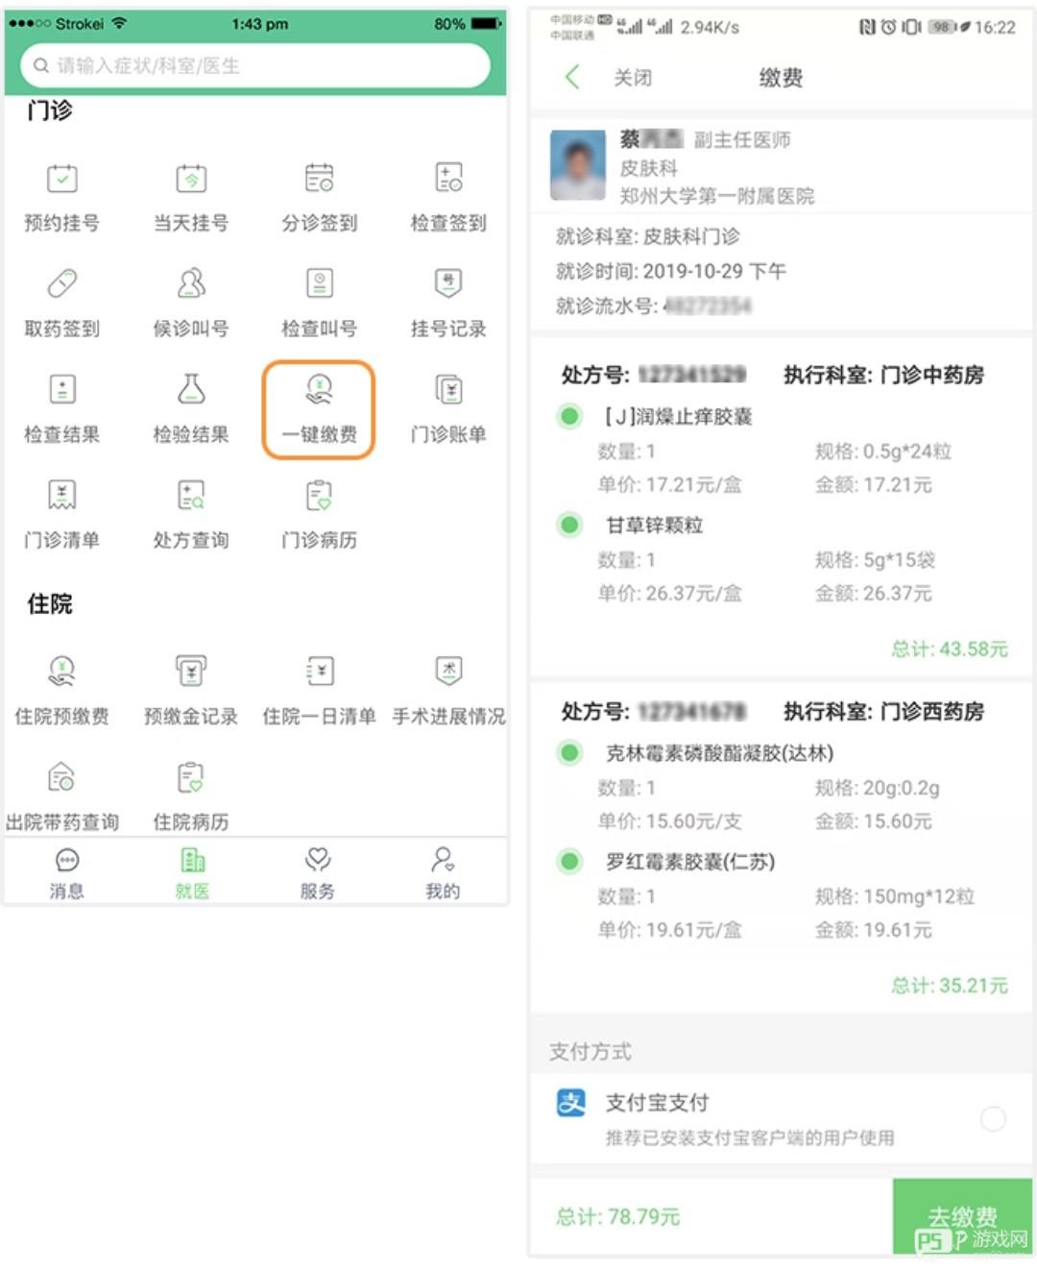Image resolution: width=1037 pixels, height=1272 pixels.
Task: Switch to the 我的 profile tab
Action: pos(443,872)
